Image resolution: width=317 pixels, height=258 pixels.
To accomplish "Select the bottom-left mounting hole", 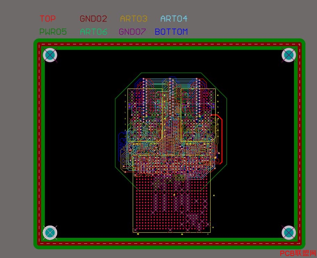I will [x=50, y=233].
